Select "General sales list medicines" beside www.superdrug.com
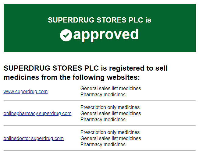199x151 pixels. click(111, 88)
